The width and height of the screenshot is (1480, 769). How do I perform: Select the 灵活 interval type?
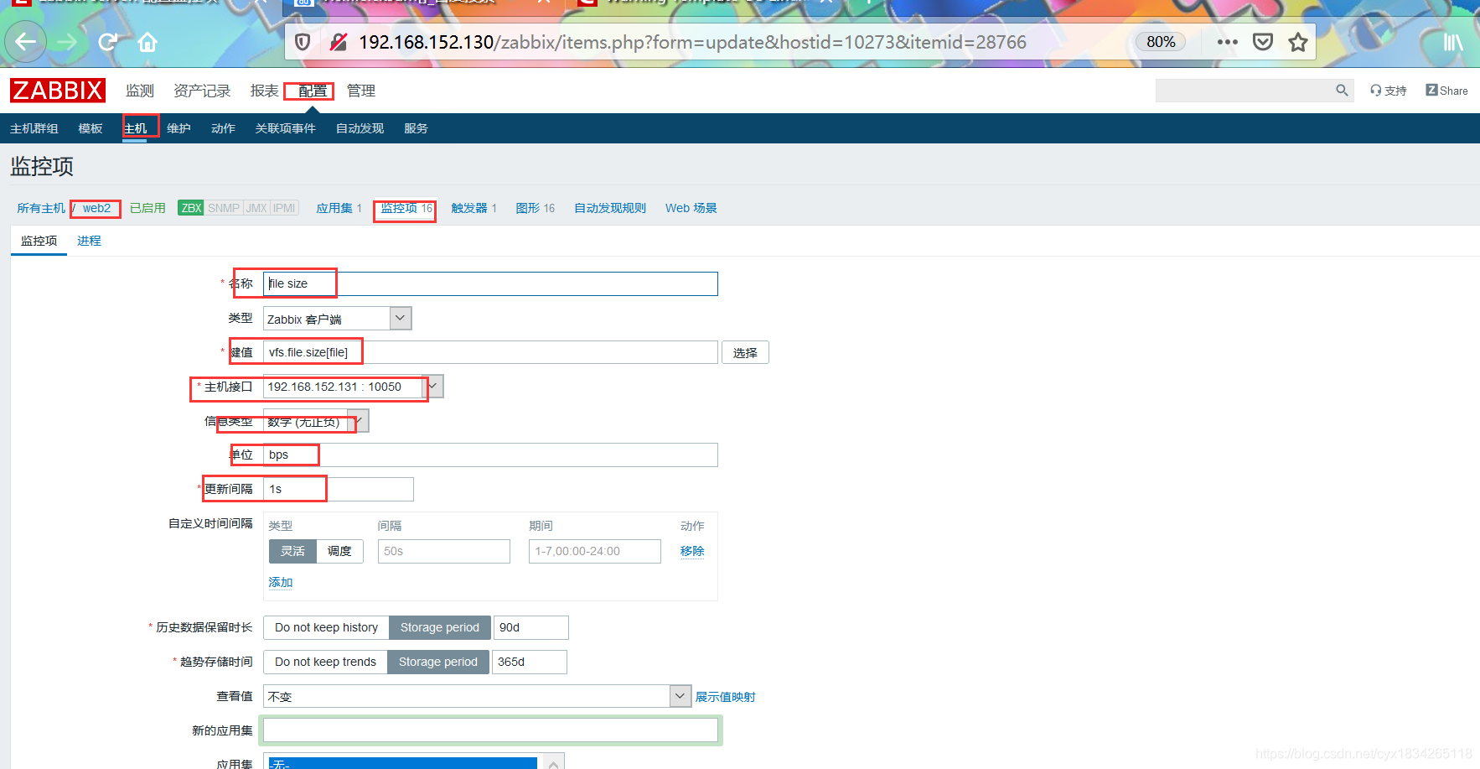292,551
